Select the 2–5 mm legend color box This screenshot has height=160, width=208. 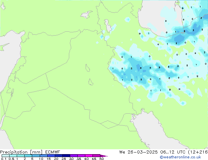[28, 156]
